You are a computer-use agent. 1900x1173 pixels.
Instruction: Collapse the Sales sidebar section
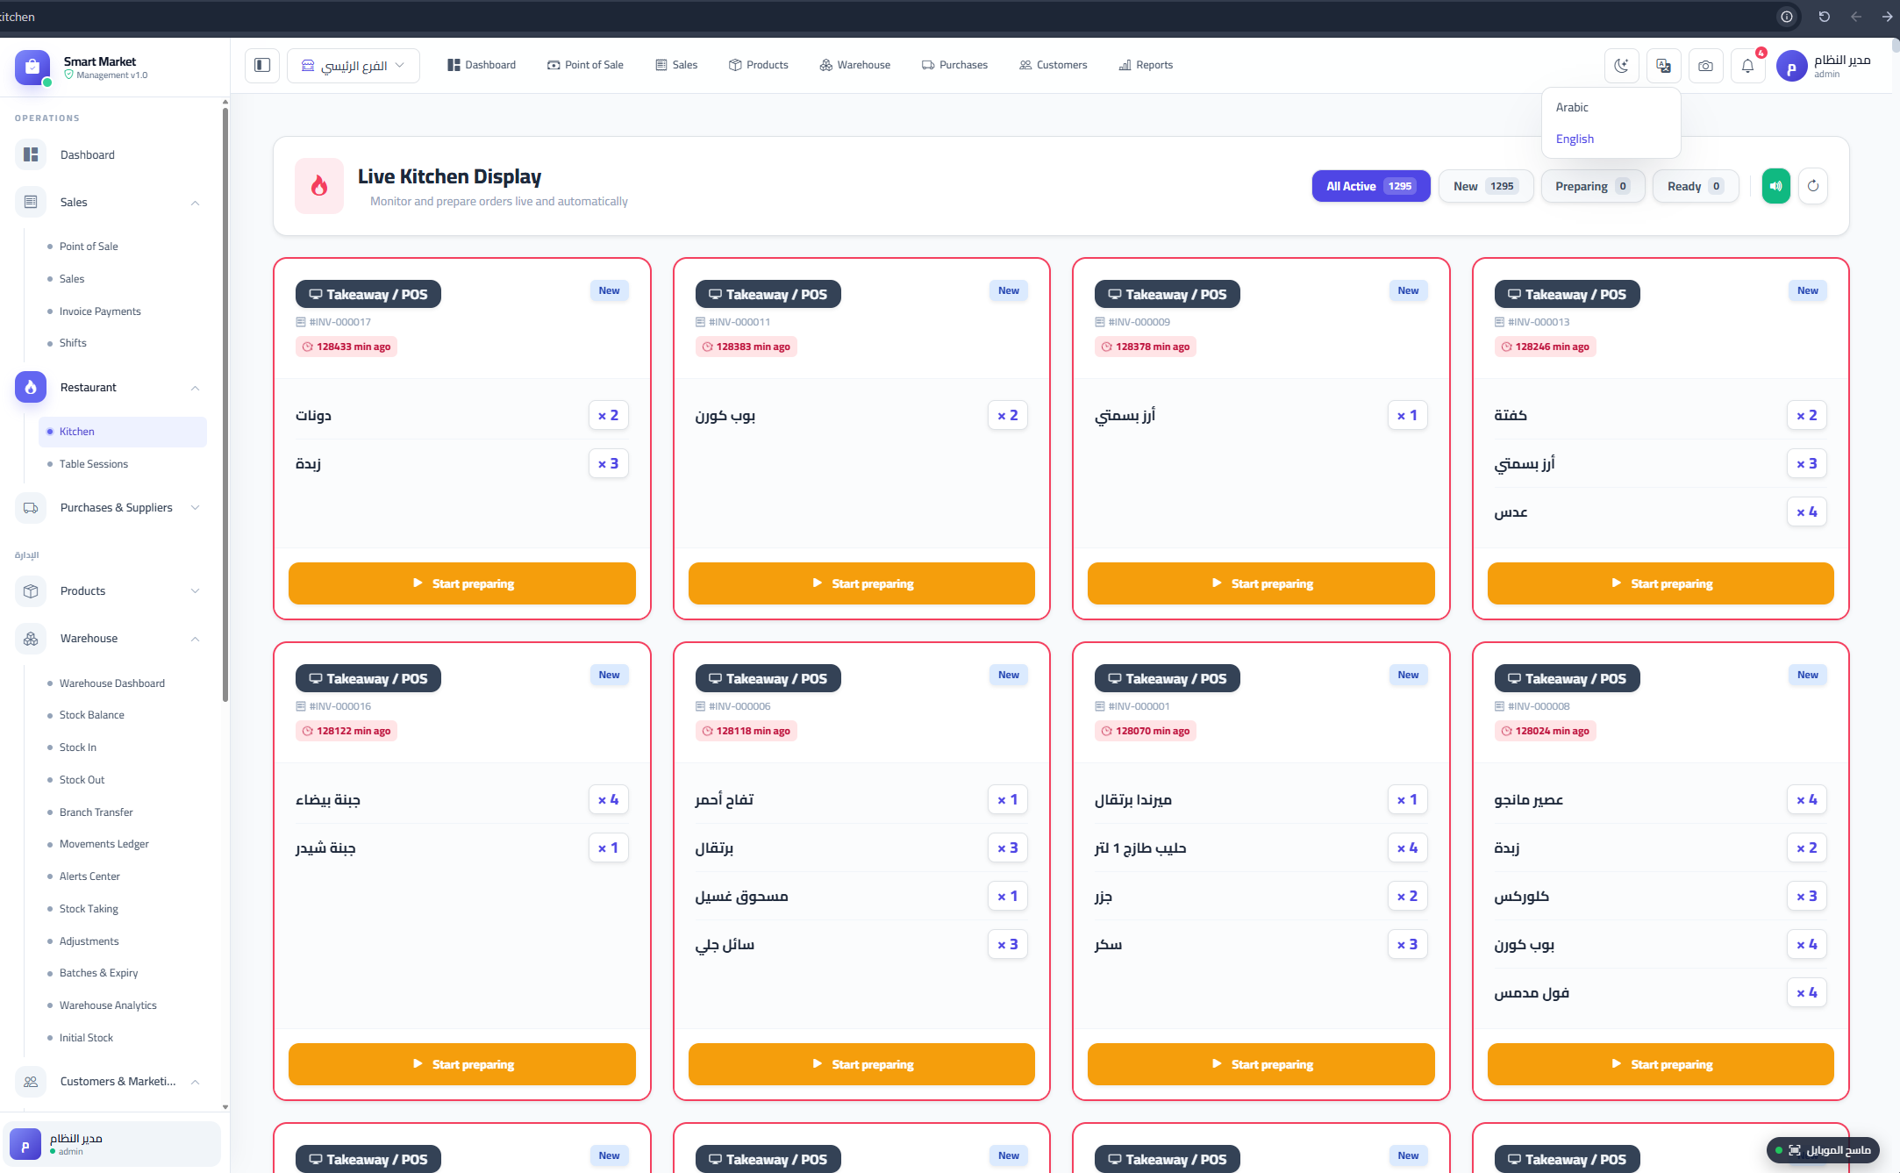pos(195,203)
